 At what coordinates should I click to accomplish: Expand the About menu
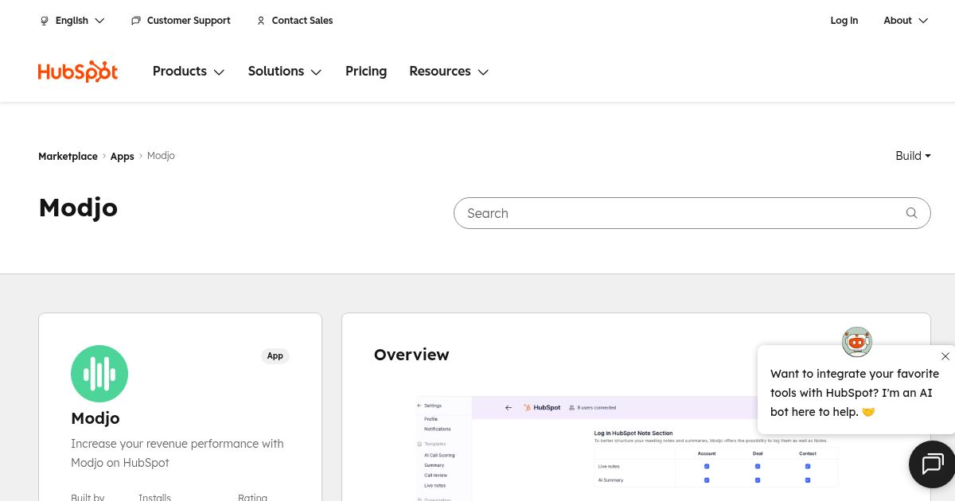coord(906,21)
